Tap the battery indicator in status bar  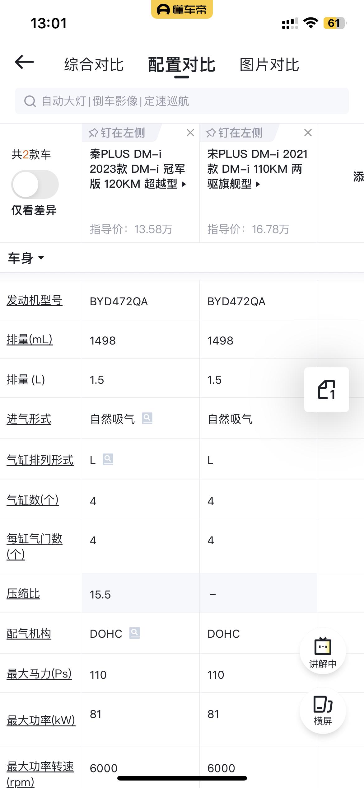pos(335,23)
